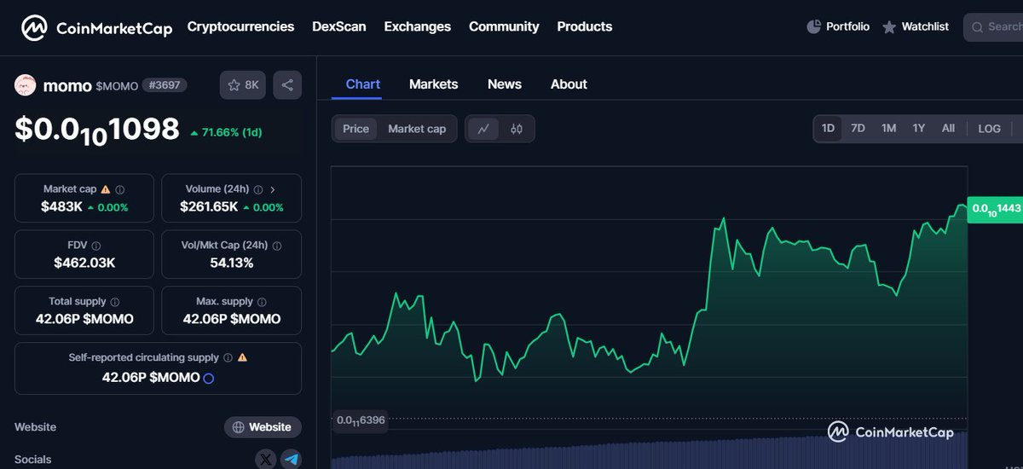The image size is (1023, 469).
Task: Click the Market cap info icon
Action: [x=120, y=190]
